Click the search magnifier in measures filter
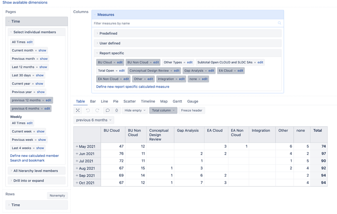The height and width of the screenshot is (214, 337). click(279, 23)
